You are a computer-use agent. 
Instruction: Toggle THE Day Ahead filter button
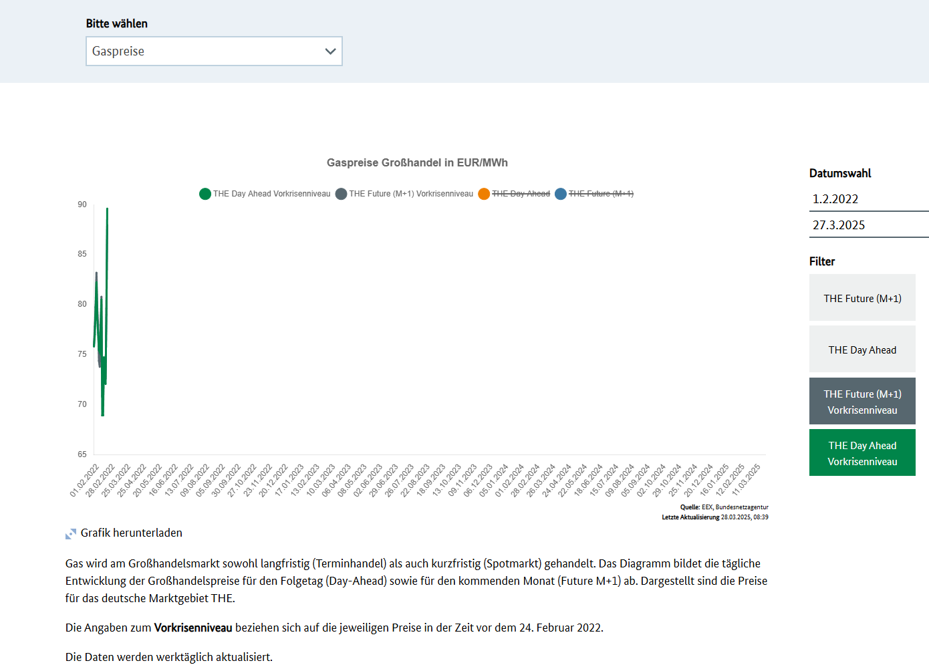tap(862, 350)
